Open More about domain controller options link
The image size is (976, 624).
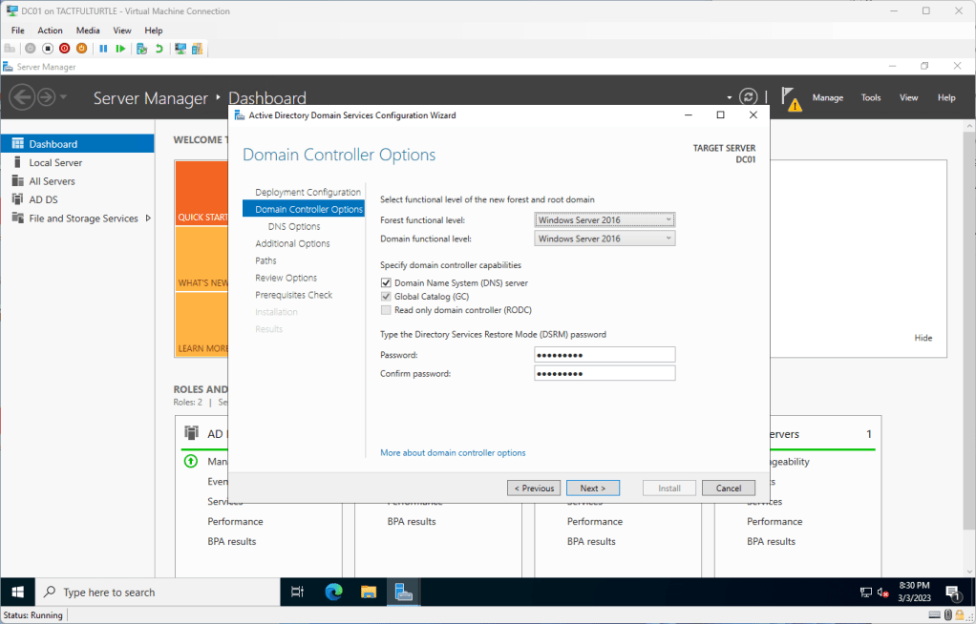pos(453,453)
